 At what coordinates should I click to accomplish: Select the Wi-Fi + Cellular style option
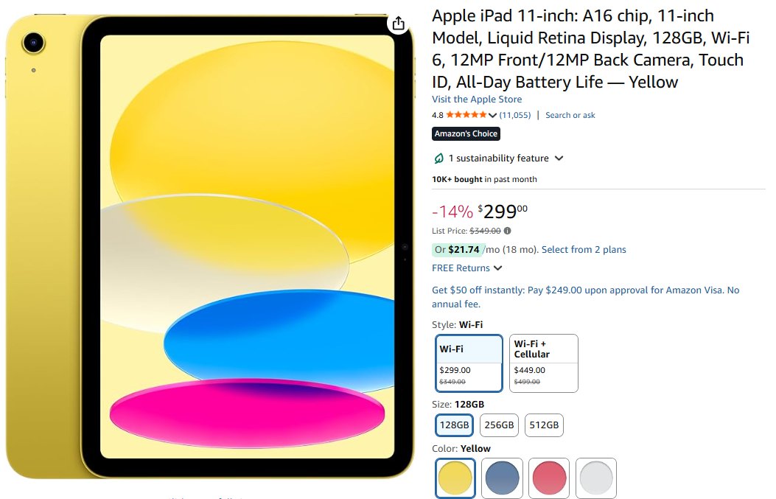[543, 363]
